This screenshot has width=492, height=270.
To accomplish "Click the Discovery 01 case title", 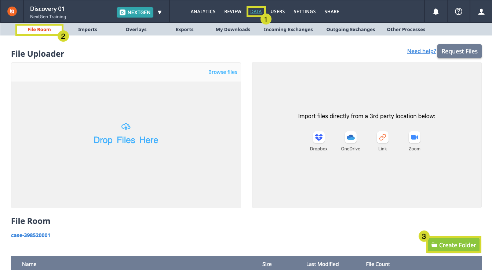I will 47,9.
